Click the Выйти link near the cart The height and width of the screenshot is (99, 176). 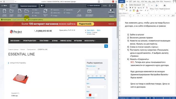pyautogui.click(x=98, y=30)
